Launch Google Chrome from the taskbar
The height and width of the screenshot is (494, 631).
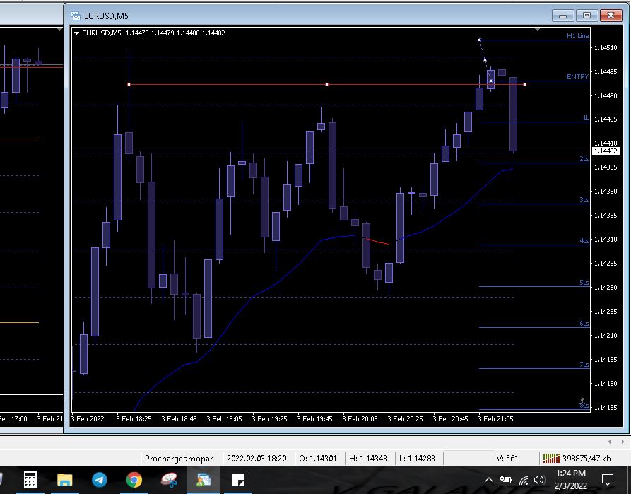click(134, 479)
